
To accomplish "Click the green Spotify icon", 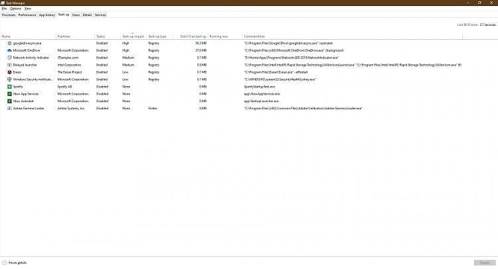I will click(x=9, y=87).
